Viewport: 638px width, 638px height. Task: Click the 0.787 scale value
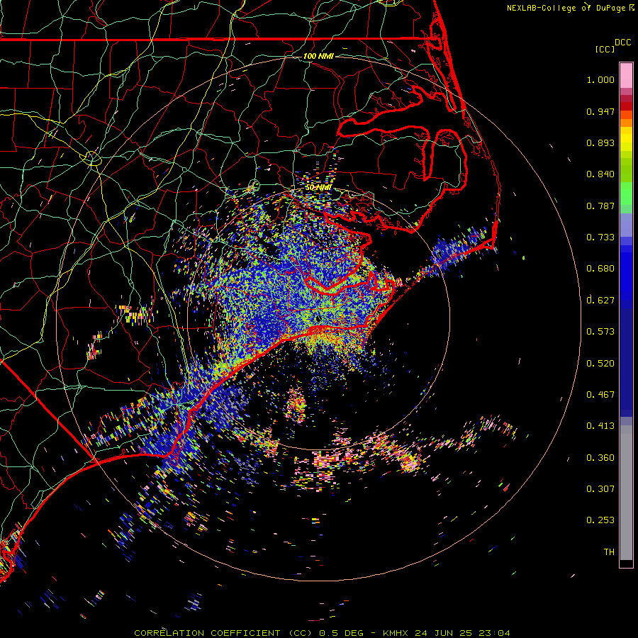pyautogui.click(x=600, y=206)
